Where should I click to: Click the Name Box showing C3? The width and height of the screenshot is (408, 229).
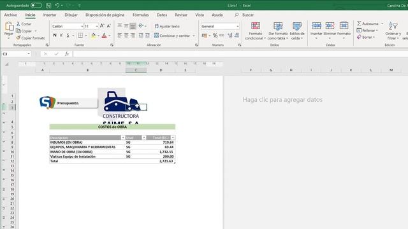[x=16, y=53]
